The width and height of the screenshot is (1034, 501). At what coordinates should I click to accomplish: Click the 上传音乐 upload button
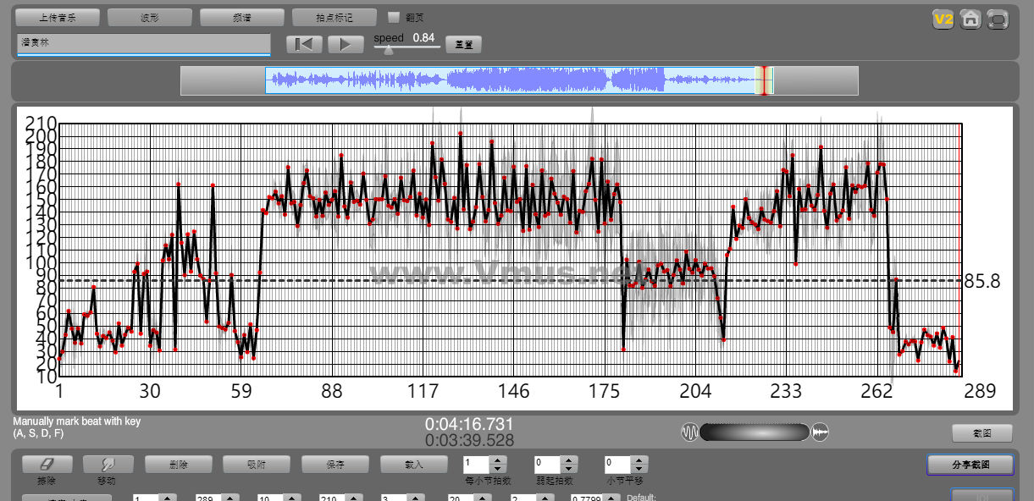58,17
